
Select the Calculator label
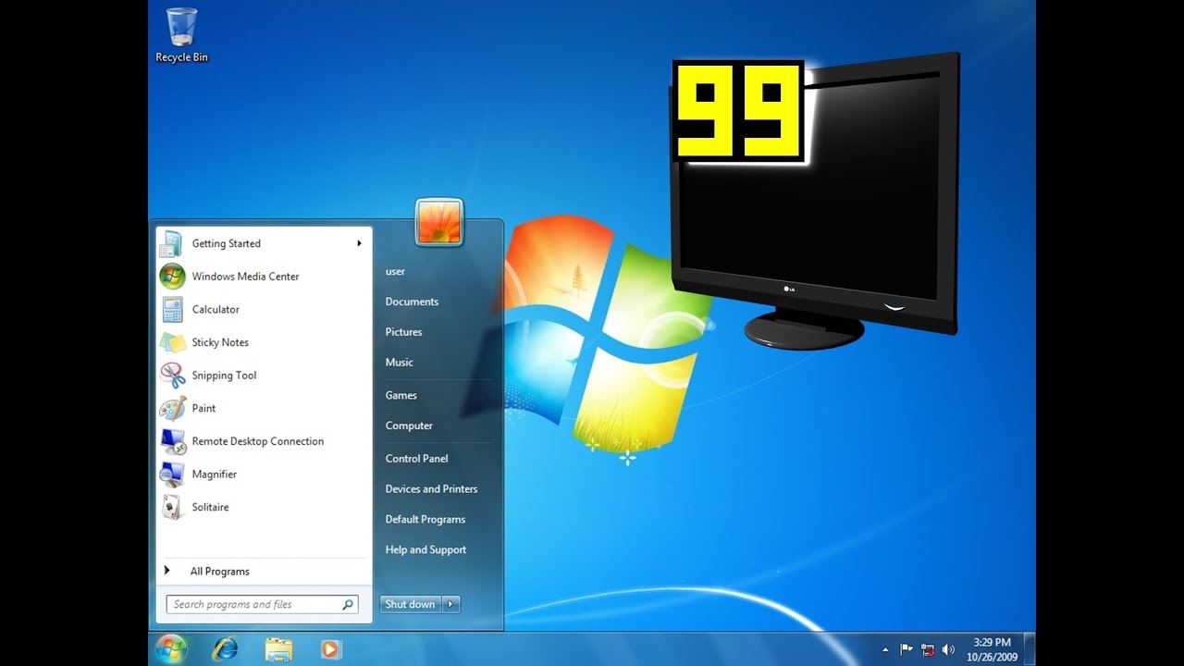(x=216, y=310)
